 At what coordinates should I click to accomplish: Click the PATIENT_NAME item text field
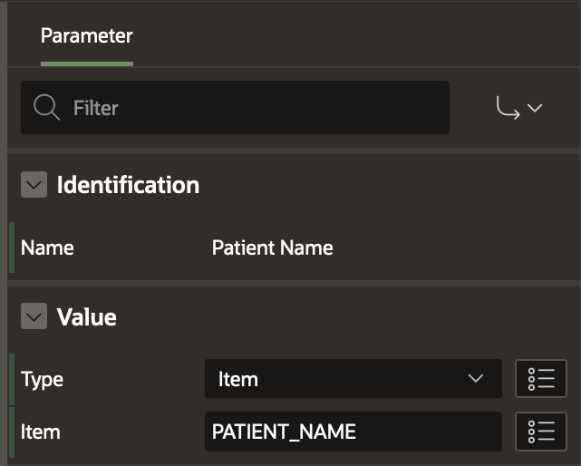353,432
